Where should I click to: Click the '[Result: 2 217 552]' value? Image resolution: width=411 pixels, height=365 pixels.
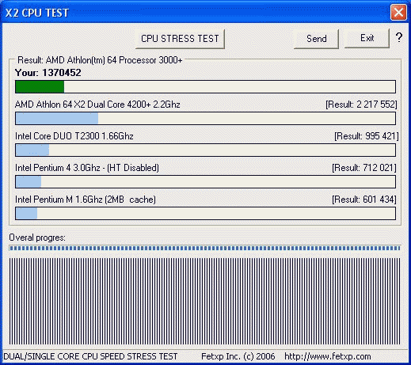(361, 105)
